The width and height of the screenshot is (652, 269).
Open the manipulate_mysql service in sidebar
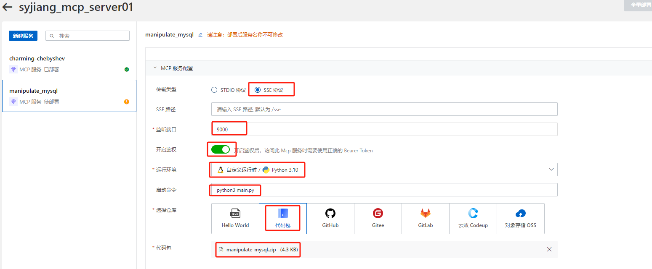click(x=69, y=96)
